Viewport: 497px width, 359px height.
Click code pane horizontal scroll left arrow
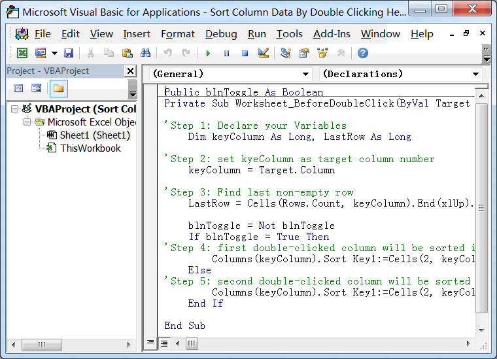[178, 343]
